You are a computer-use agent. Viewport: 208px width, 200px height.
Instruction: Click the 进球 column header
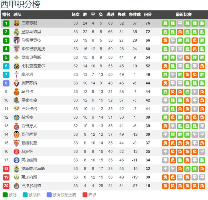coord(110,14)
